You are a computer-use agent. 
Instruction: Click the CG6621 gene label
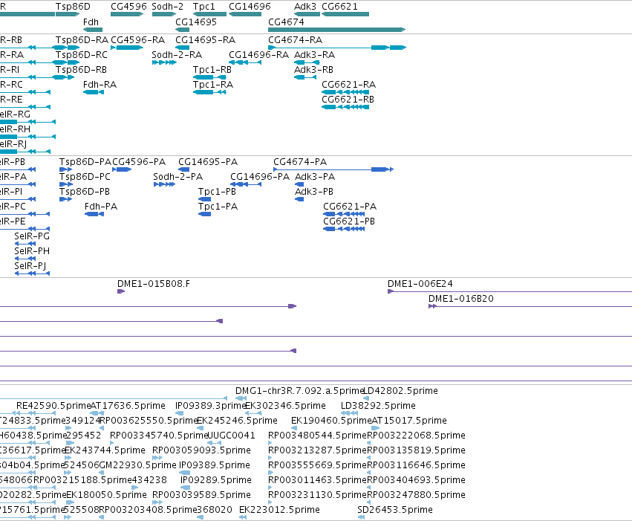click(x=340, y=7)
